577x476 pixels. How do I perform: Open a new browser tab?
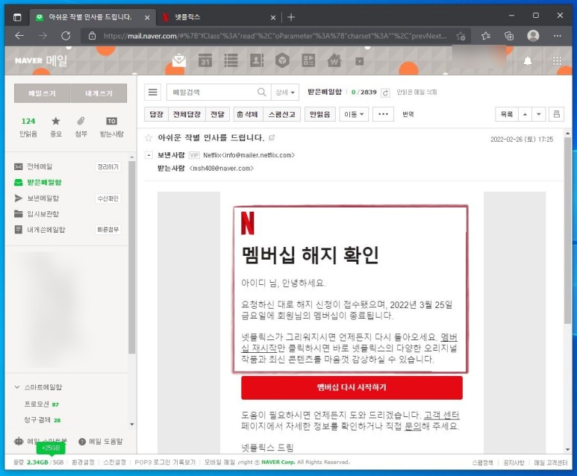290,17
